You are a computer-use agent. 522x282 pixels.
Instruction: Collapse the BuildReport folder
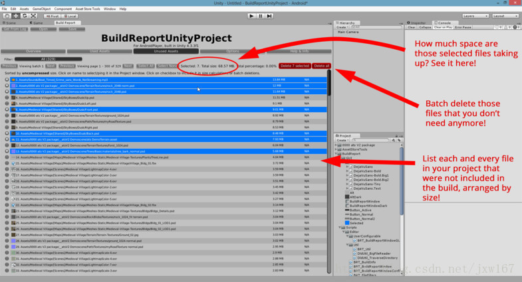(x=336, y=154)
